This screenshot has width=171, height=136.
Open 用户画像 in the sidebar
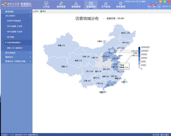pos(11,37)
